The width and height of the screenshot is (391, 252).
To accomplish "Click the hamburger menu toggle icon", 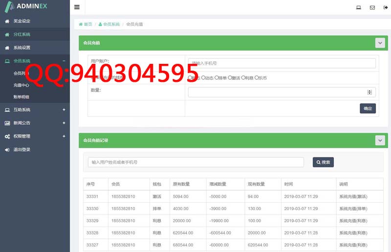I will coord(77,7).
